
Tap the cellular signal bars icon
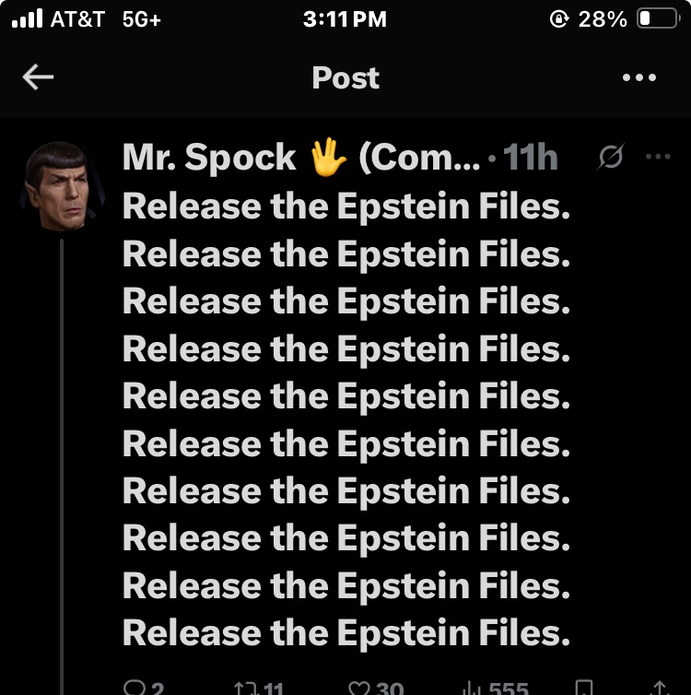pos(27,19)
